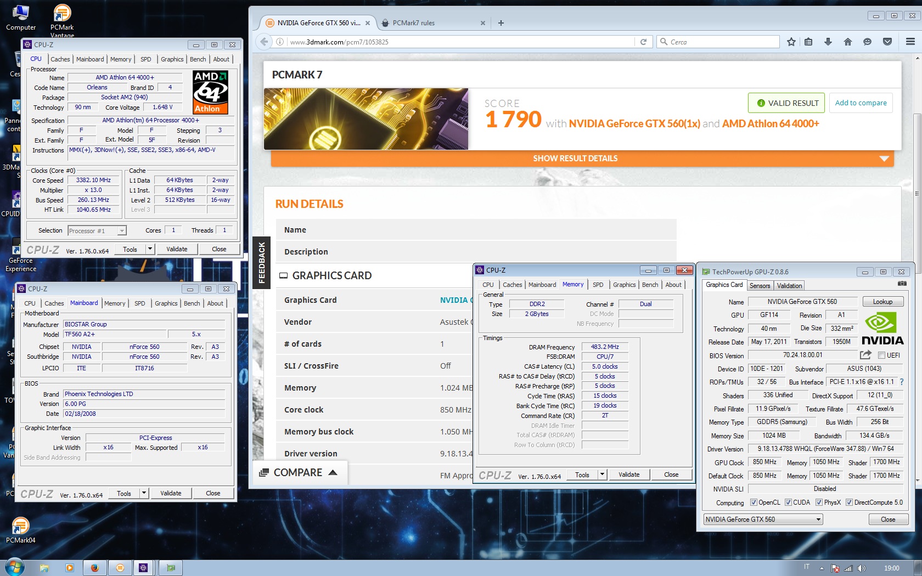Click Close in Memory CPU-Z window
The height and width of the screenshot is (576, 922).
(x=671, y=475)
